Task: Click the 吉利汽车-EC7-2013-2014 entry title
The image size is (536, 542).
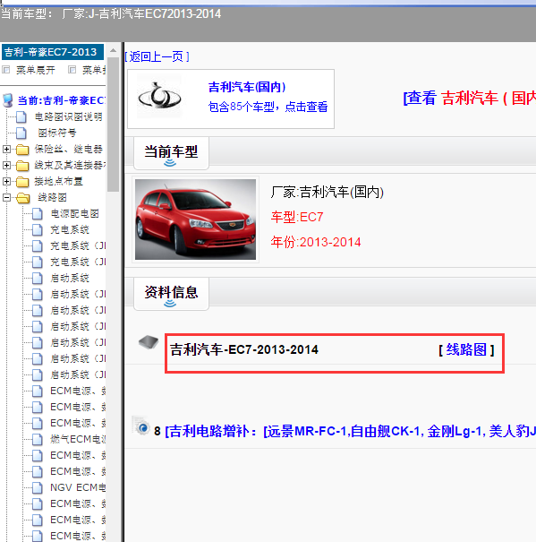Action: (x=243, y=349)
